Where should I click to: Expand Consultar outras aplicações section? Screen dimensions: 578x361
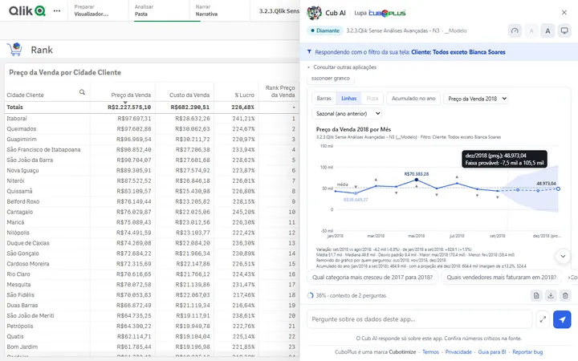(342, 67)
